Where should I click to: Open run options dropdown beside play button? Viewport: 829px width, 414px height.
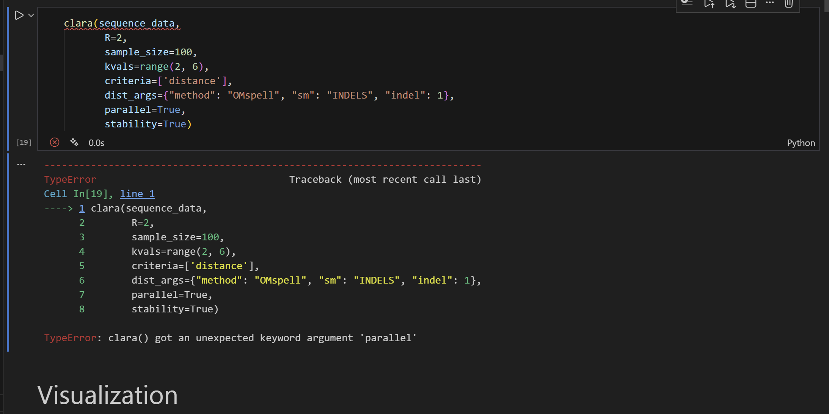(31, 15)
